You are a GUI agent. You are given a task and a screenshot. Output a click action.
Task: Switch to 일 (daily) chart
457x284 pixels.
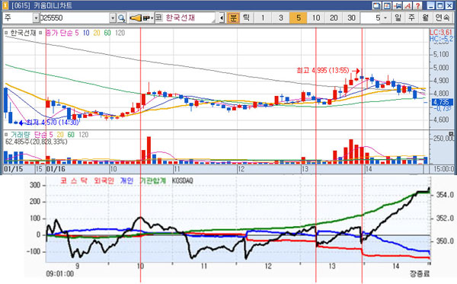[x=398, y=18]
